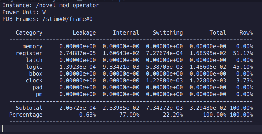This screenshot has height=134, width=262.
Task: Click logic leakage value 1.39236e-04
Action: [x=78, y=67]
